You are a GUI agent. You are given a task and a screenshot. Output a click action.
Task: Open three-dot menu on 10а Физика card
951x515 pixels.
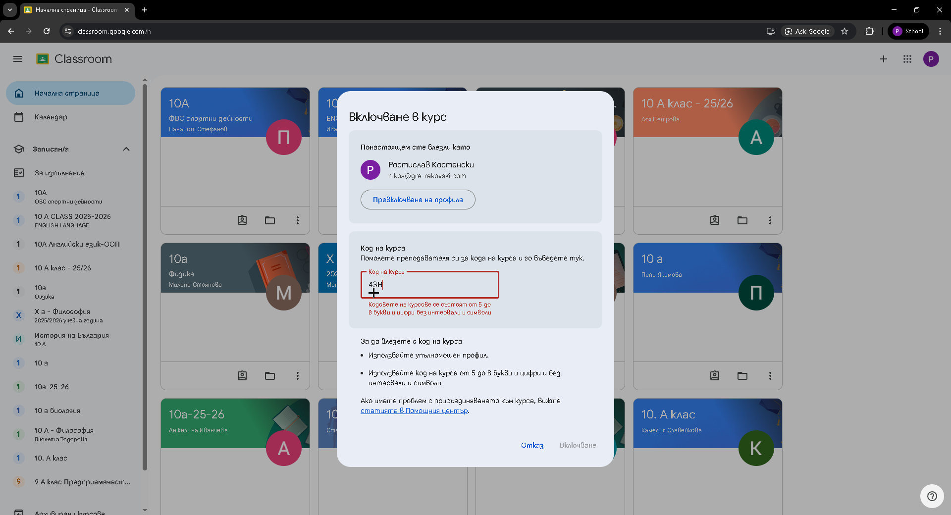(x=298, y=376)
